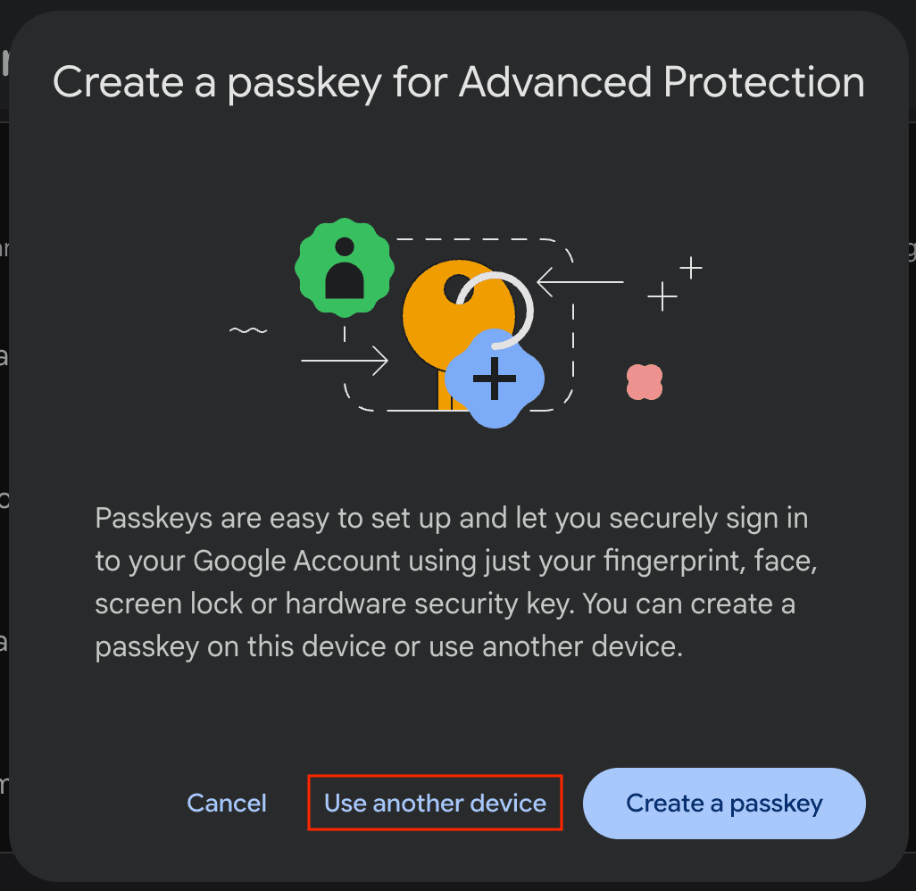Cancel the passkey creation dialog
The height and width of the screenshot is (891, 916).
pos(226,803)
